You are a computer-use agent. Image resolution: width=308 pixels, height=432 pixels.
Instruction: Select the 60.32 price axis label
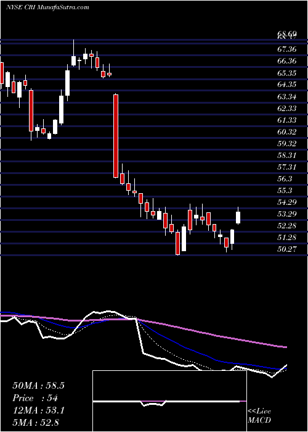tap(287, 131)
